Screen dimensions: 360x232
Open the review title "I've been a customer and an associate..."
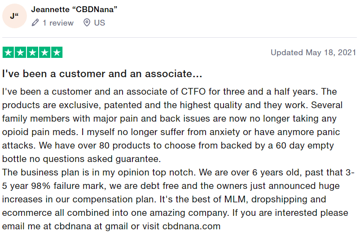pos(102,74)
